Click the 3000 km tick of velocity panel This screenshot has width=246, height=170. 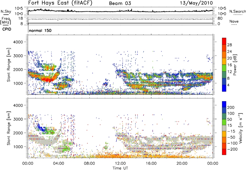18,119
